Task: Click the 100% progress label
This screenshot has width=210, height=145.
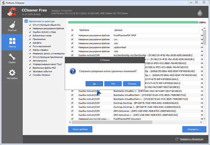Action: [202, 22]
